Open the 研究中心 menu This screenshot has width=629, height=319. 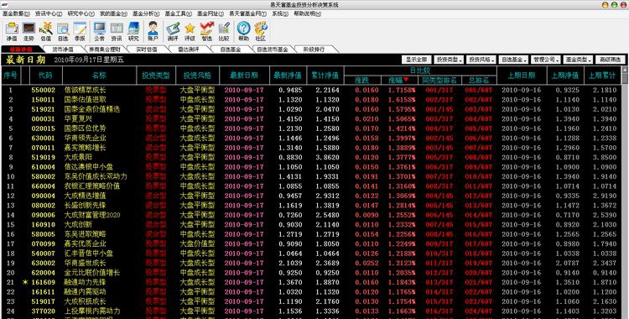pos(81,13)
